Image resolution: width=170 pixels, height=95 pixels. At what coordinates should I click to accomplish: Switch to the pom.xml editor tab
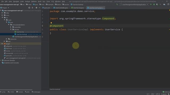pyautogui.click(x=46, y=8)
